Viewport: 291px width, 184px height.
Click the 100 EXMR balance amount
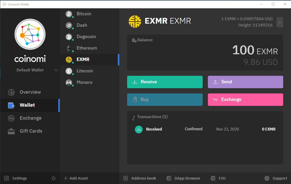[255, 50]
